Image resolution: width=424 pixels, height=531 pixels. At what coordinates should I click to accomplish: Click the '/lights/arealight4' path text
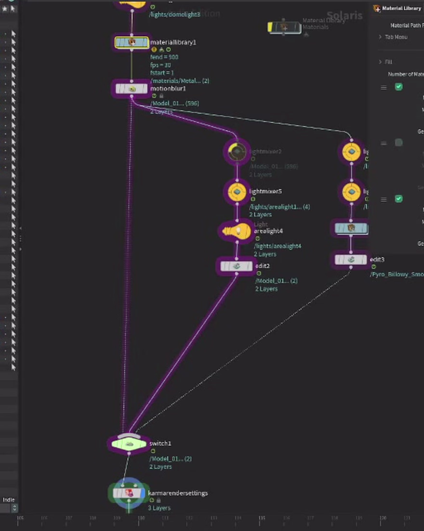pyautogui.click(x=277, y=246)
